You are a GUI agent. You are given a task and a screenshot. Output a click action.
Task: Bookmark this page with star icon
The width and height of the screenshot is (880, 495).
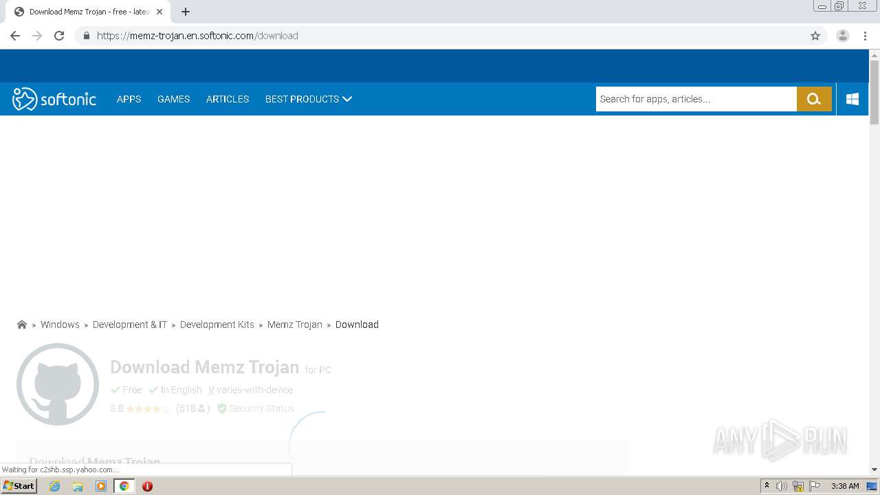(x=815, y=36)
